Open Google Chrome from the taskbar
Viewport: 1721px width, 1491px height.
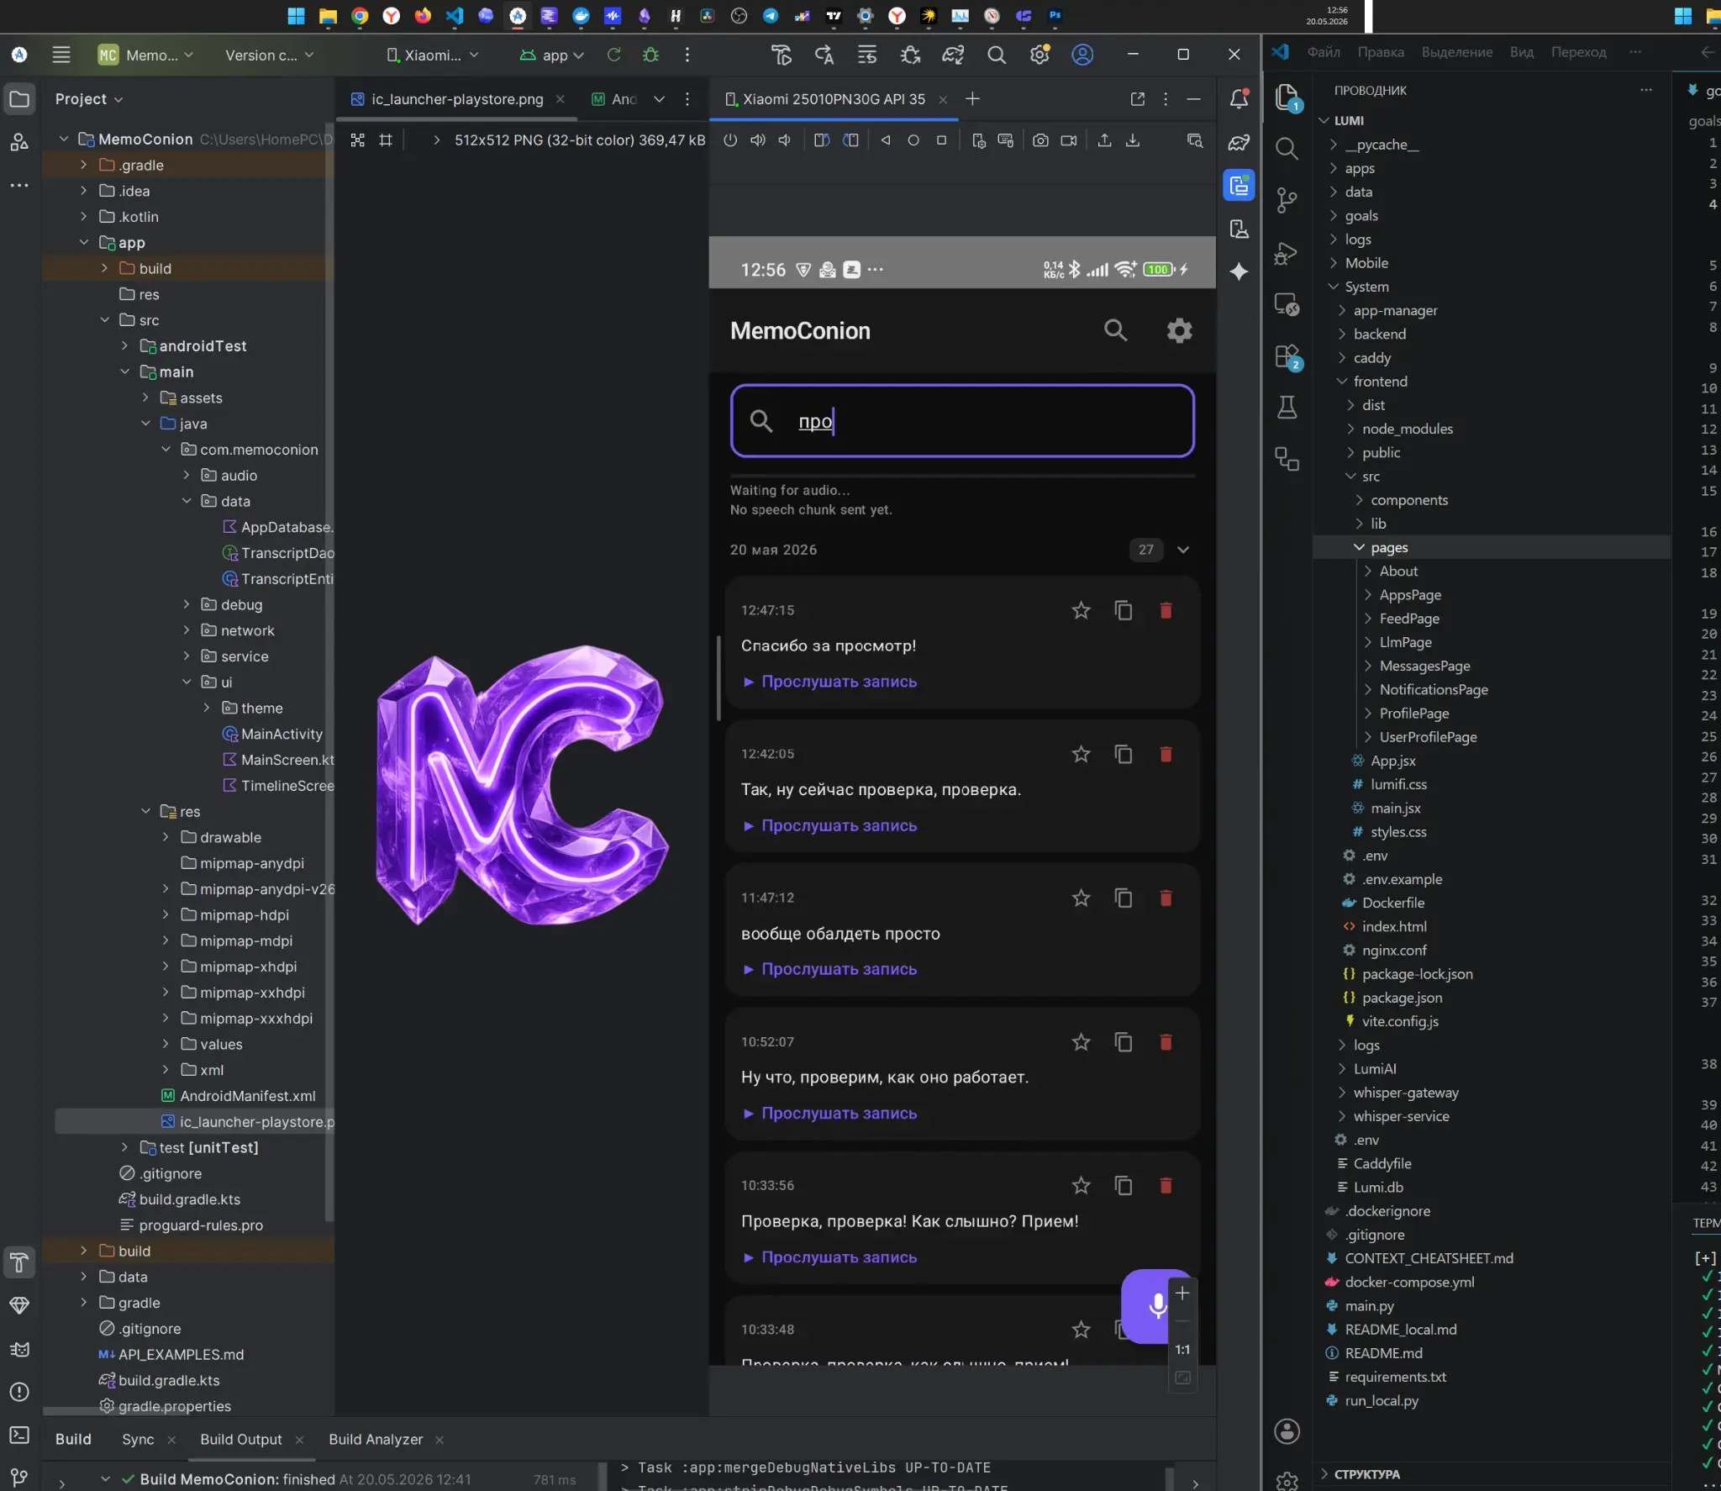[x=360, y=15]
